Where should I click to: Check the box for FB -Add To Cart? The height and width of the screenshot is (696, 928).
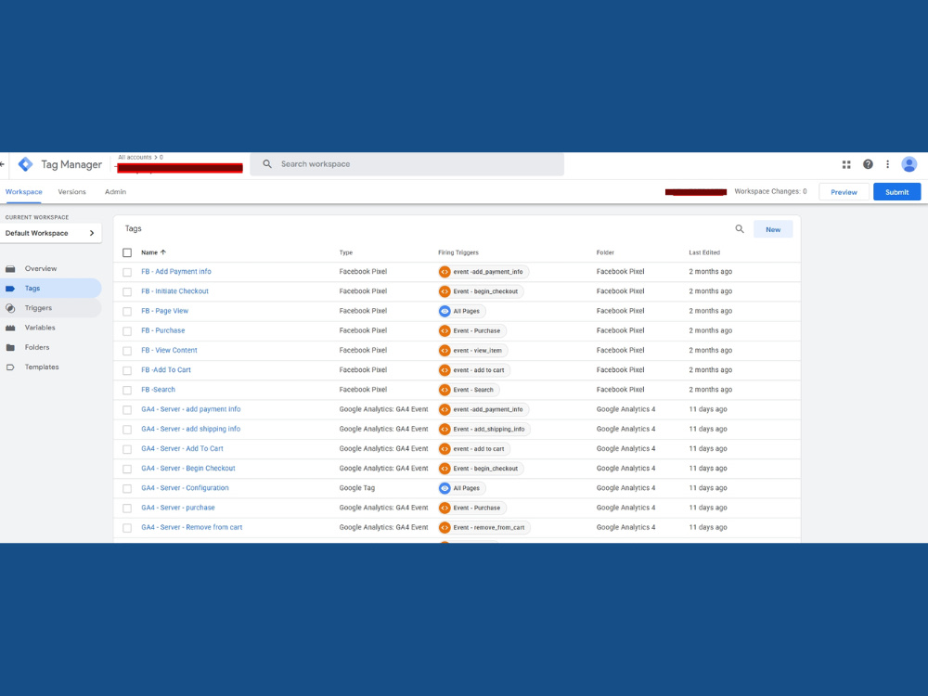pos(127,370)
